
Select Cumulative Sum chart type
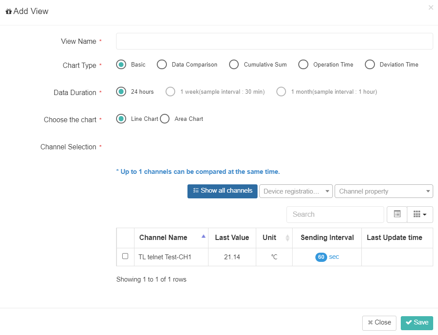(x=234, y=64)
